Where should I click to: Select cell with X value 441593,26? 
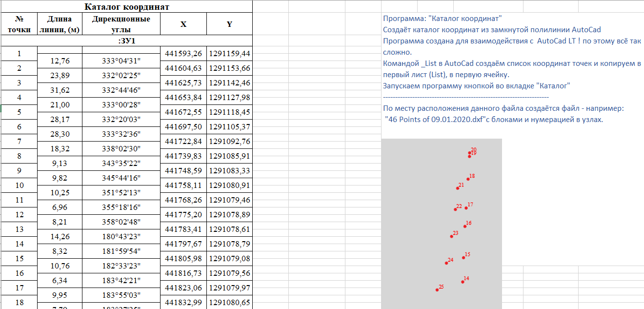pos(183,54)
